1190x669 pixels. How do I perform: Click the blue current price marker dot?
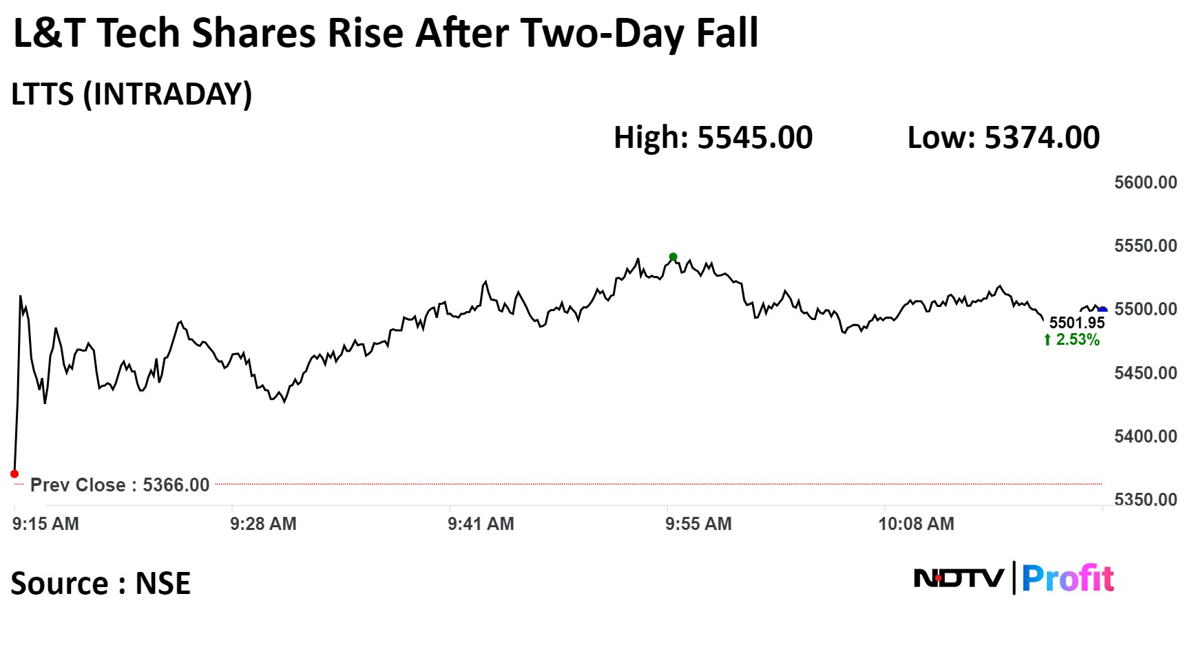1103,310
